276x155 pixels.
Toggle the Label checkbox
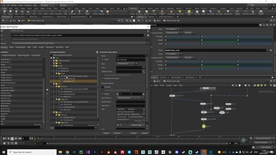click(x=103, y=59)
